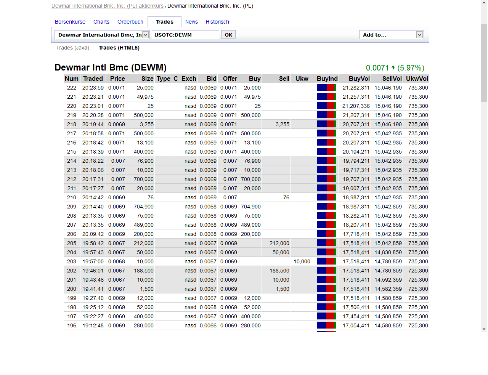Image resolution: width=488 pixels, height=375 pixels.
Task: Click the Ukw column header
Action: point(302,79)
